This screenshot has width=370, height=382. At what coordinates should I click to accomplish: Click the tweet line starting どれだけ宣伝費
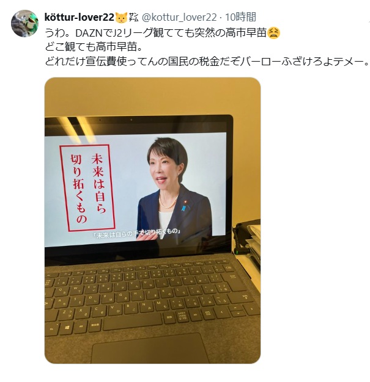coord(207,62)
